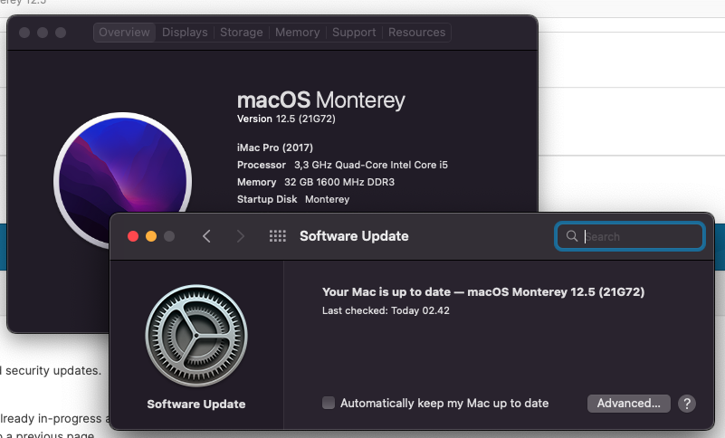Go back in the Software Update window
Image resolution: width=725 pixels, height=438 pixels.
pyautogui.click(x=206, y=236)
